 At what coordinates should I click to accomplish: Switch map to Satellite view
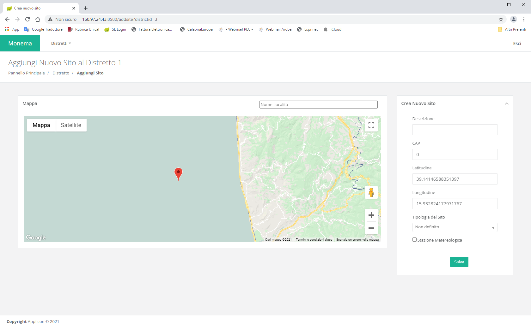(71, 125)
